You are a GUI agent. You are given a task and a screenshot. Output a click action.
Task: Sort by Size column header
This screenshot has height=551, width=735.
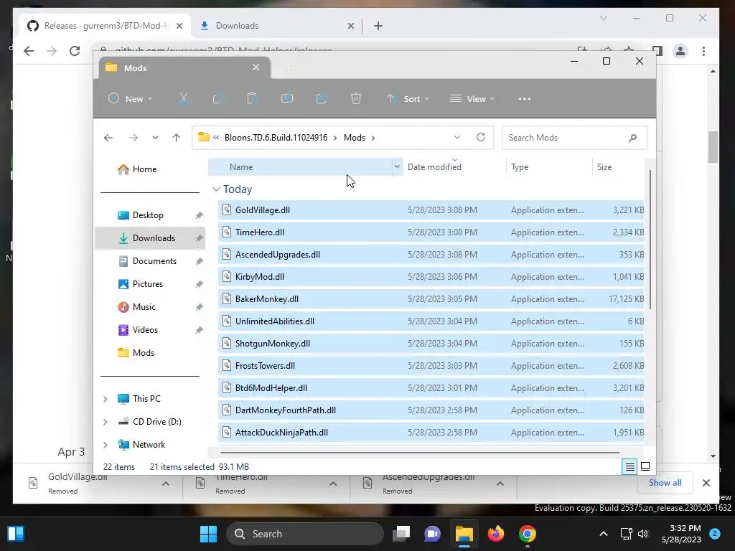(x=604, y=166)
